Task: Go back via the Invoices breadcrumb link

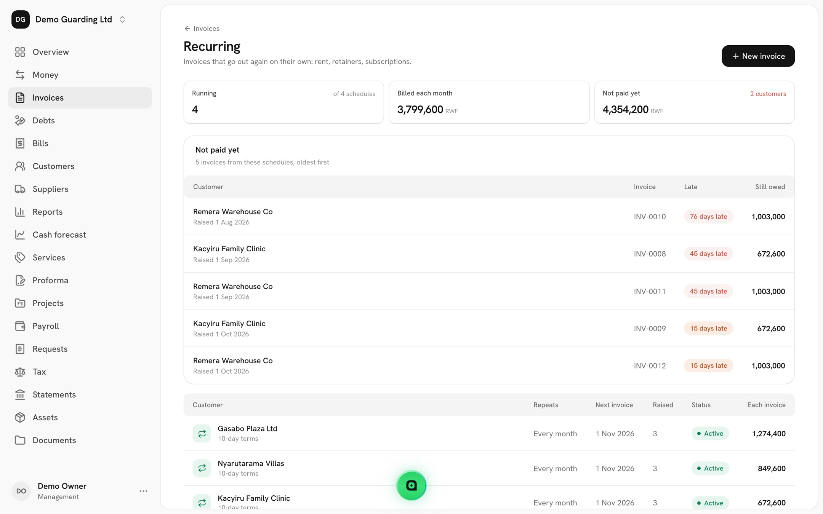Action: (x=202, y=29)
